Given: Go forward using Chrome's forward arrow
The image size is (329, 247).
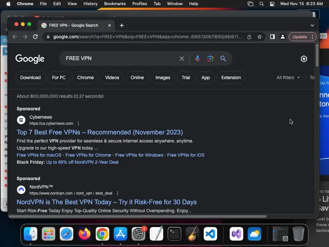Looking at the screenshot, I should [25, 37].
